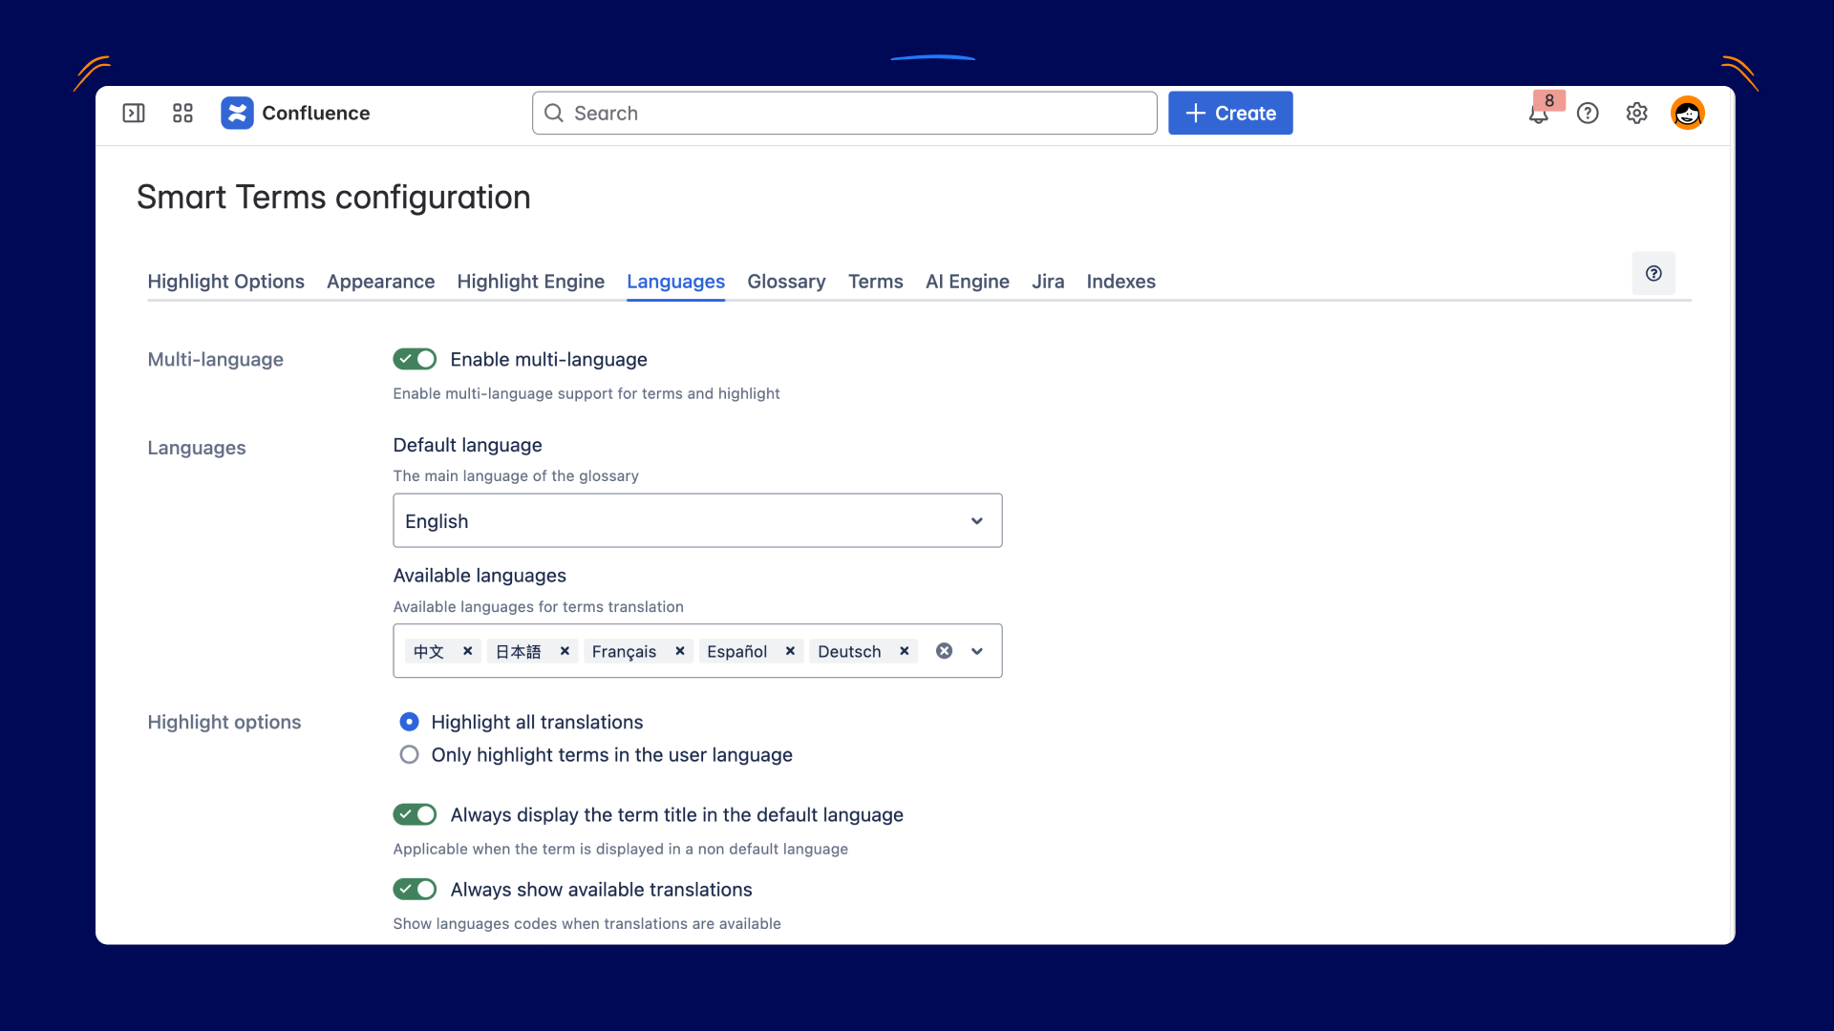The height and width of the screenshot is (1031, 1834).
Task: Focus the Search input field
Action: [x=844, y=113]
